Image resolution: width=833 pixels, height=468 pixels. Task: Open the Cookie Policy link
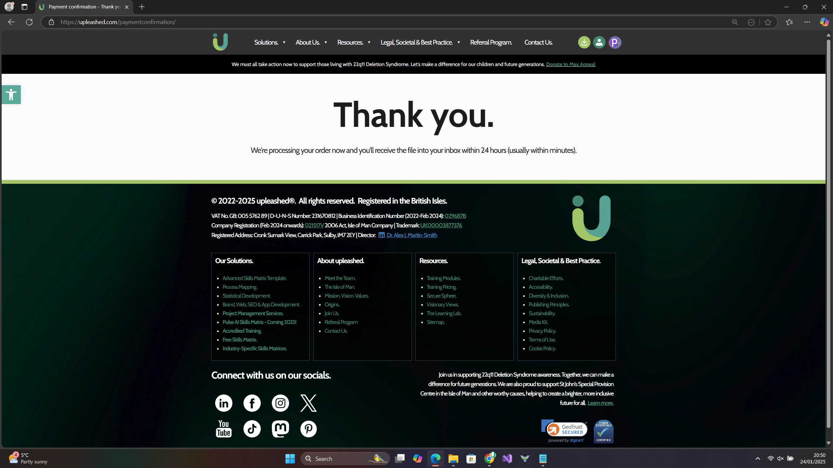pos(542,348)
